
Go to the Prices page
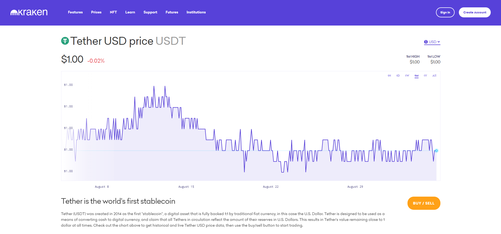(96, 12)
